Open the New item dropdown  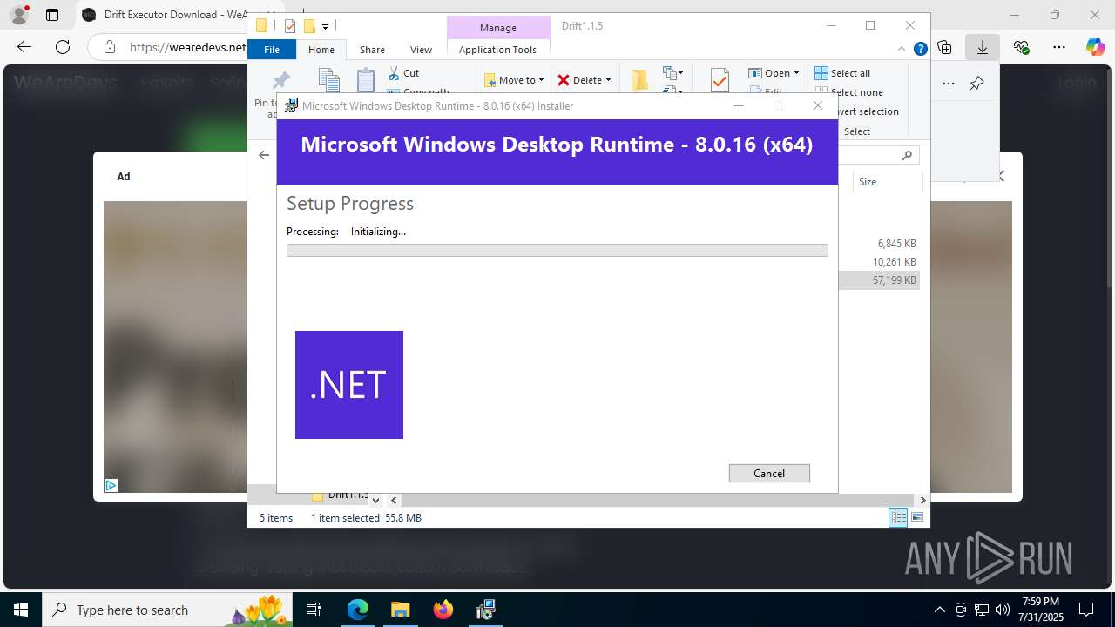[672, 73]
